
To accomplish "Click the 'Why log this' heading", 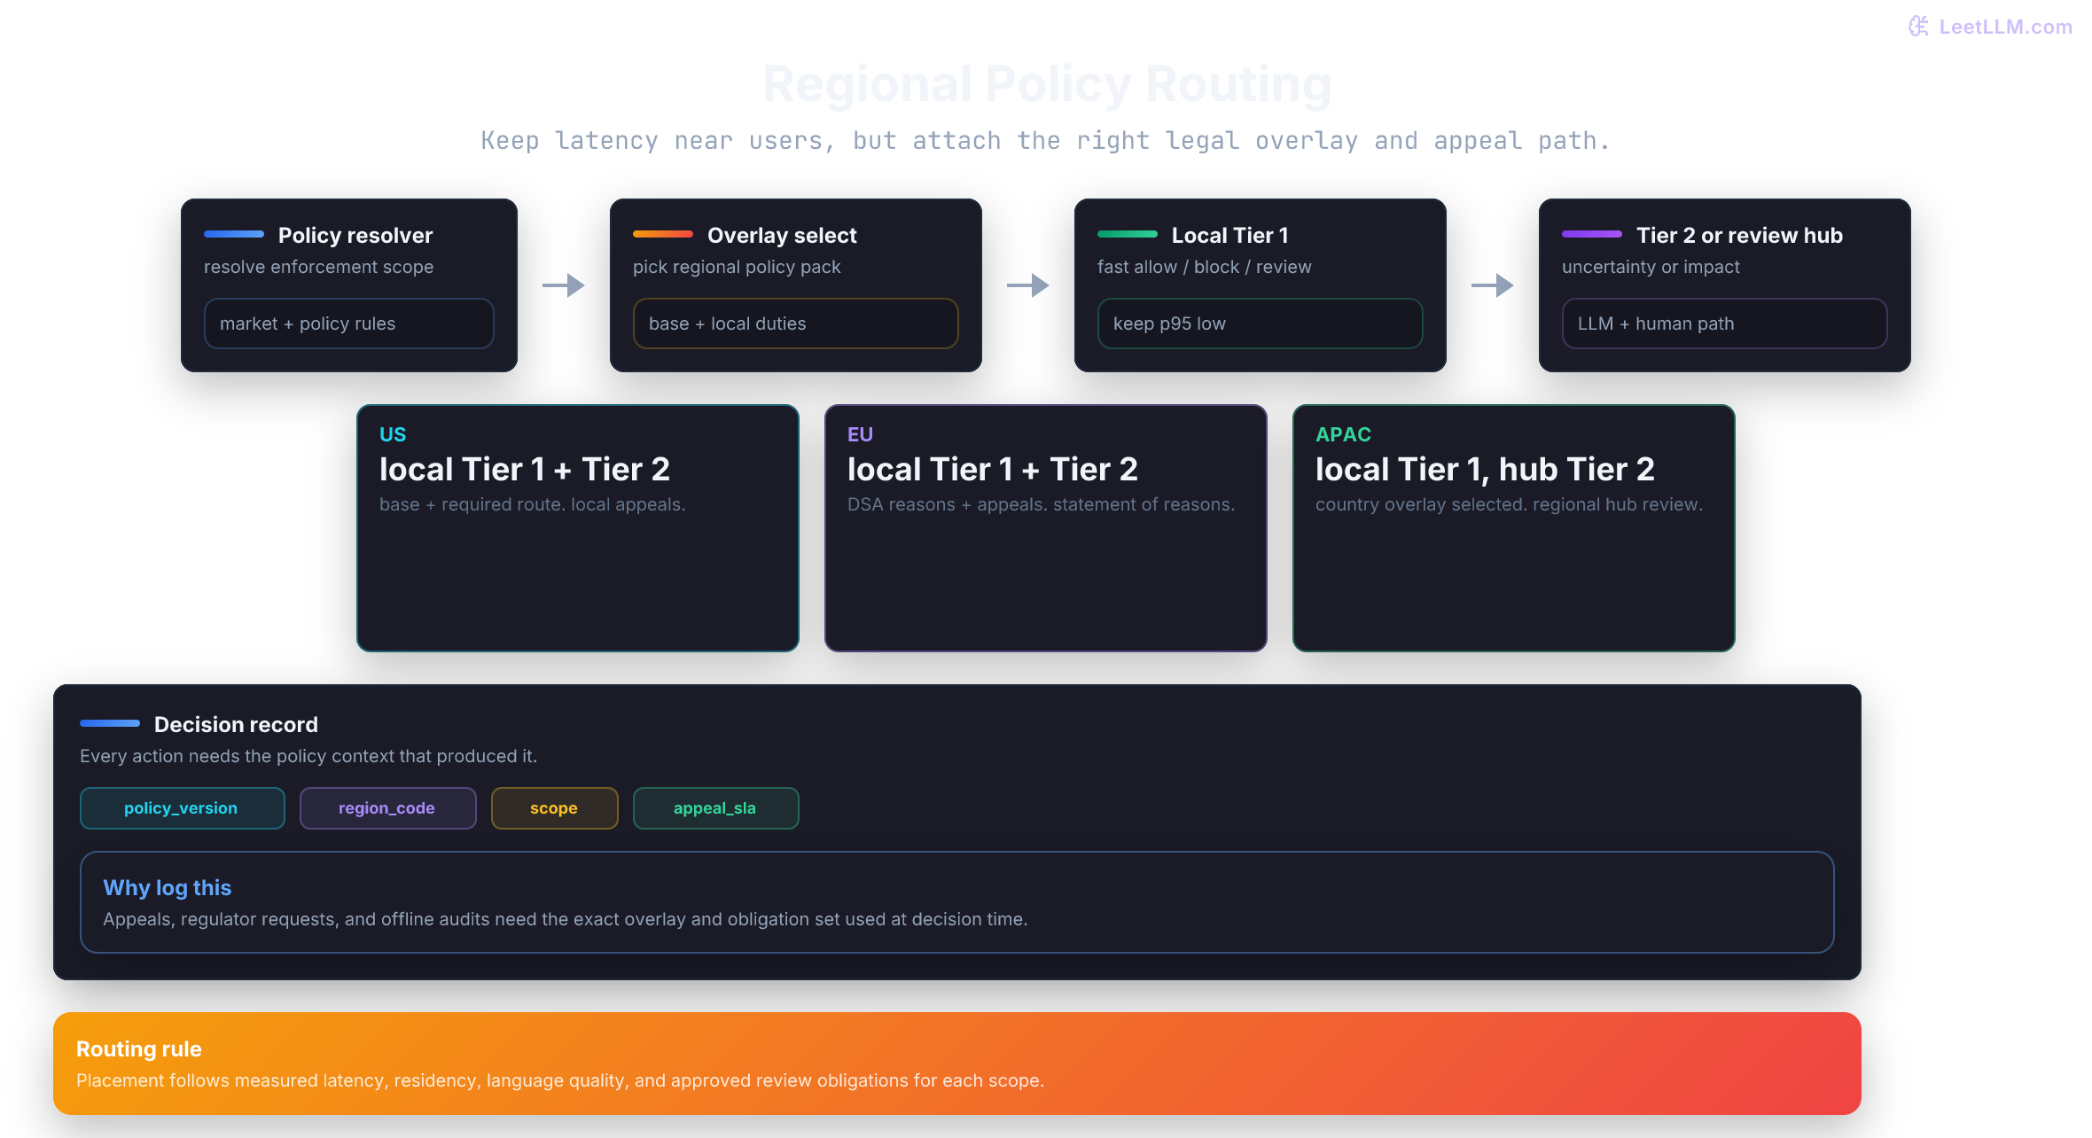I will (x=168, y=887).
